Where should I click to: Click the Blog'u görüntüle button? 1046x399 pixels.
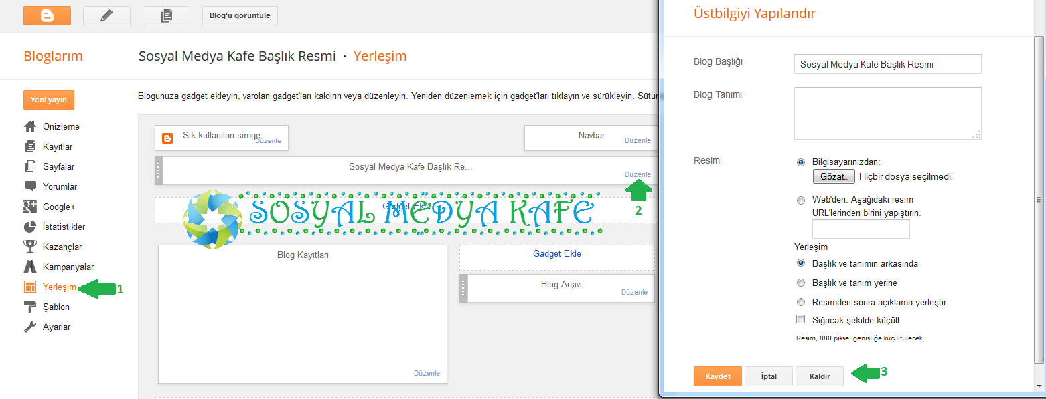tap(240, 15)
